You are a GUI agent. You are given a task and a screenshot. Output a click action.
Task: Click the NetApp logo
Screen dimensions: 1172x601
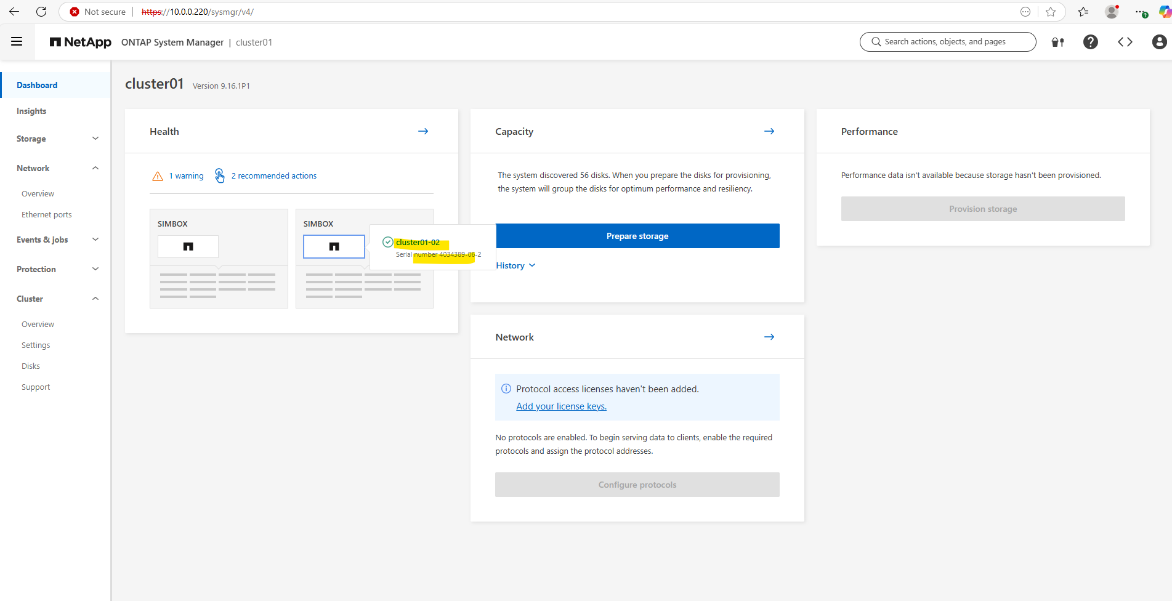80,42
